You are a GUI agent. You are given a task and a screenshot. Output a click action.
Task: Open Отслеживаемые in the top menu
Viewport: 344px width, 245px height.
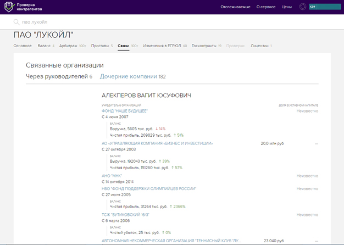pyautogui.click(x=235, y=7)
